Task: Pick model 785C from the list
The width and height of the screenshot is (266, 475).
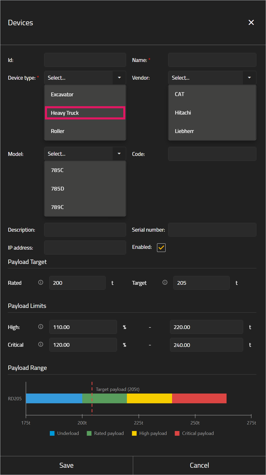Action: (85, 170)
